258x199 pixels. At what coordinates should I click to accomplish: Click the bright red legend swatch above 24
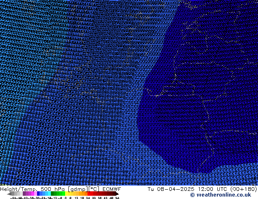point(89,193)
